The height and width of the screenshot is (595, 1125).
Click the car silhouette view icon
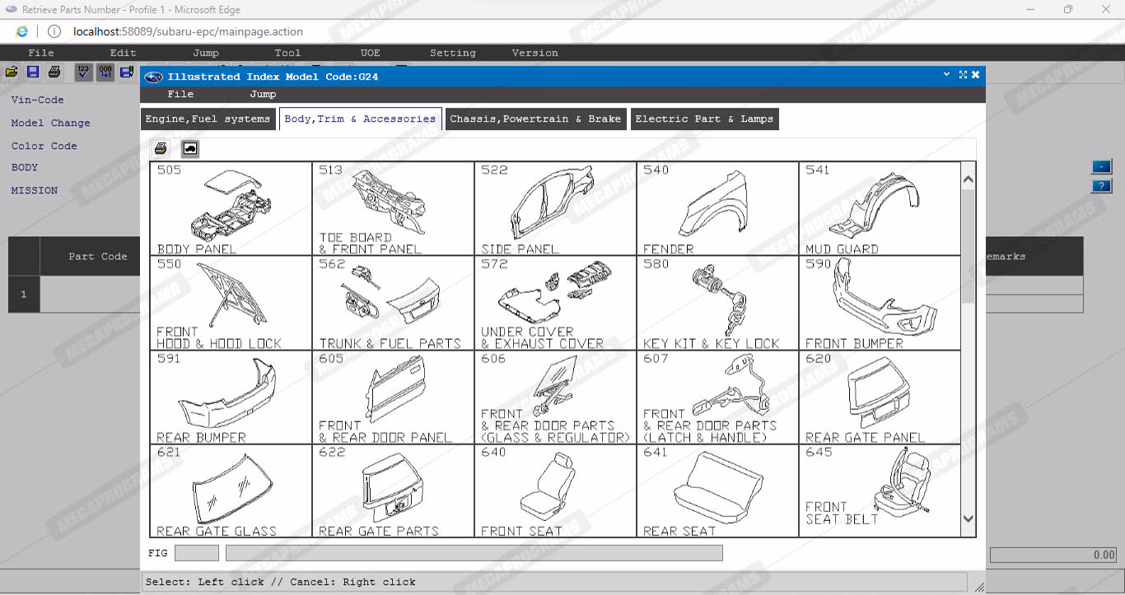[x=190, y=148]
